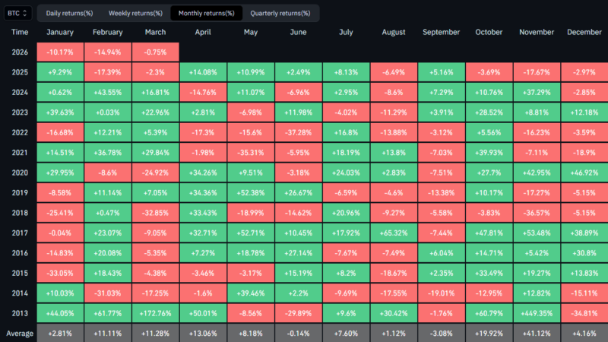This screenshot has height=342, width=608.
Task: Click the +172.76% March 2013 cell
Action: 155,313
